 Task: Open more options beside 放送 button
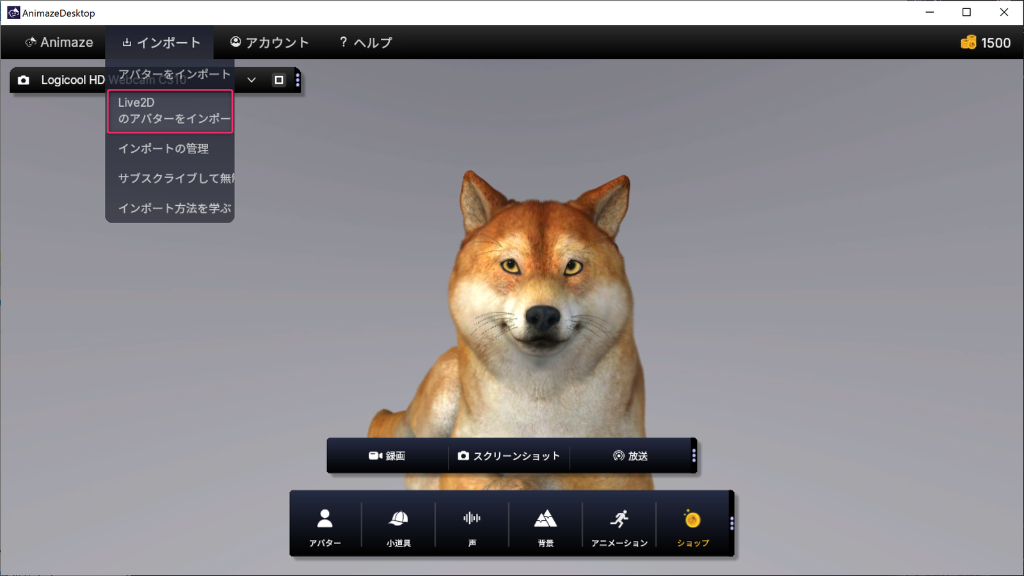[694, 456]
